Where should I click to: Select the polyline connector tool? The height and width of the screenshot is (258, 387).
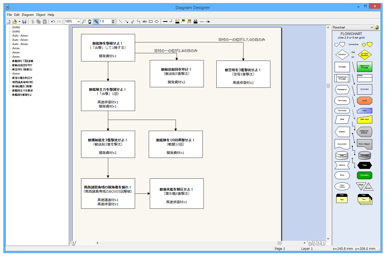coord(133,21)
